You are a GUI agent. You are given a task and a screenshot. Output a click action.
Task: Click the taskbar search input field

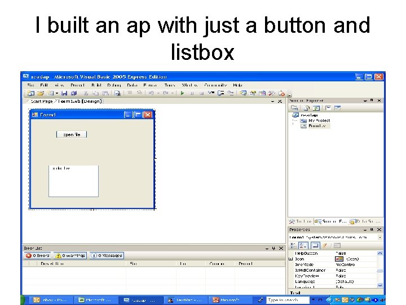288,300
